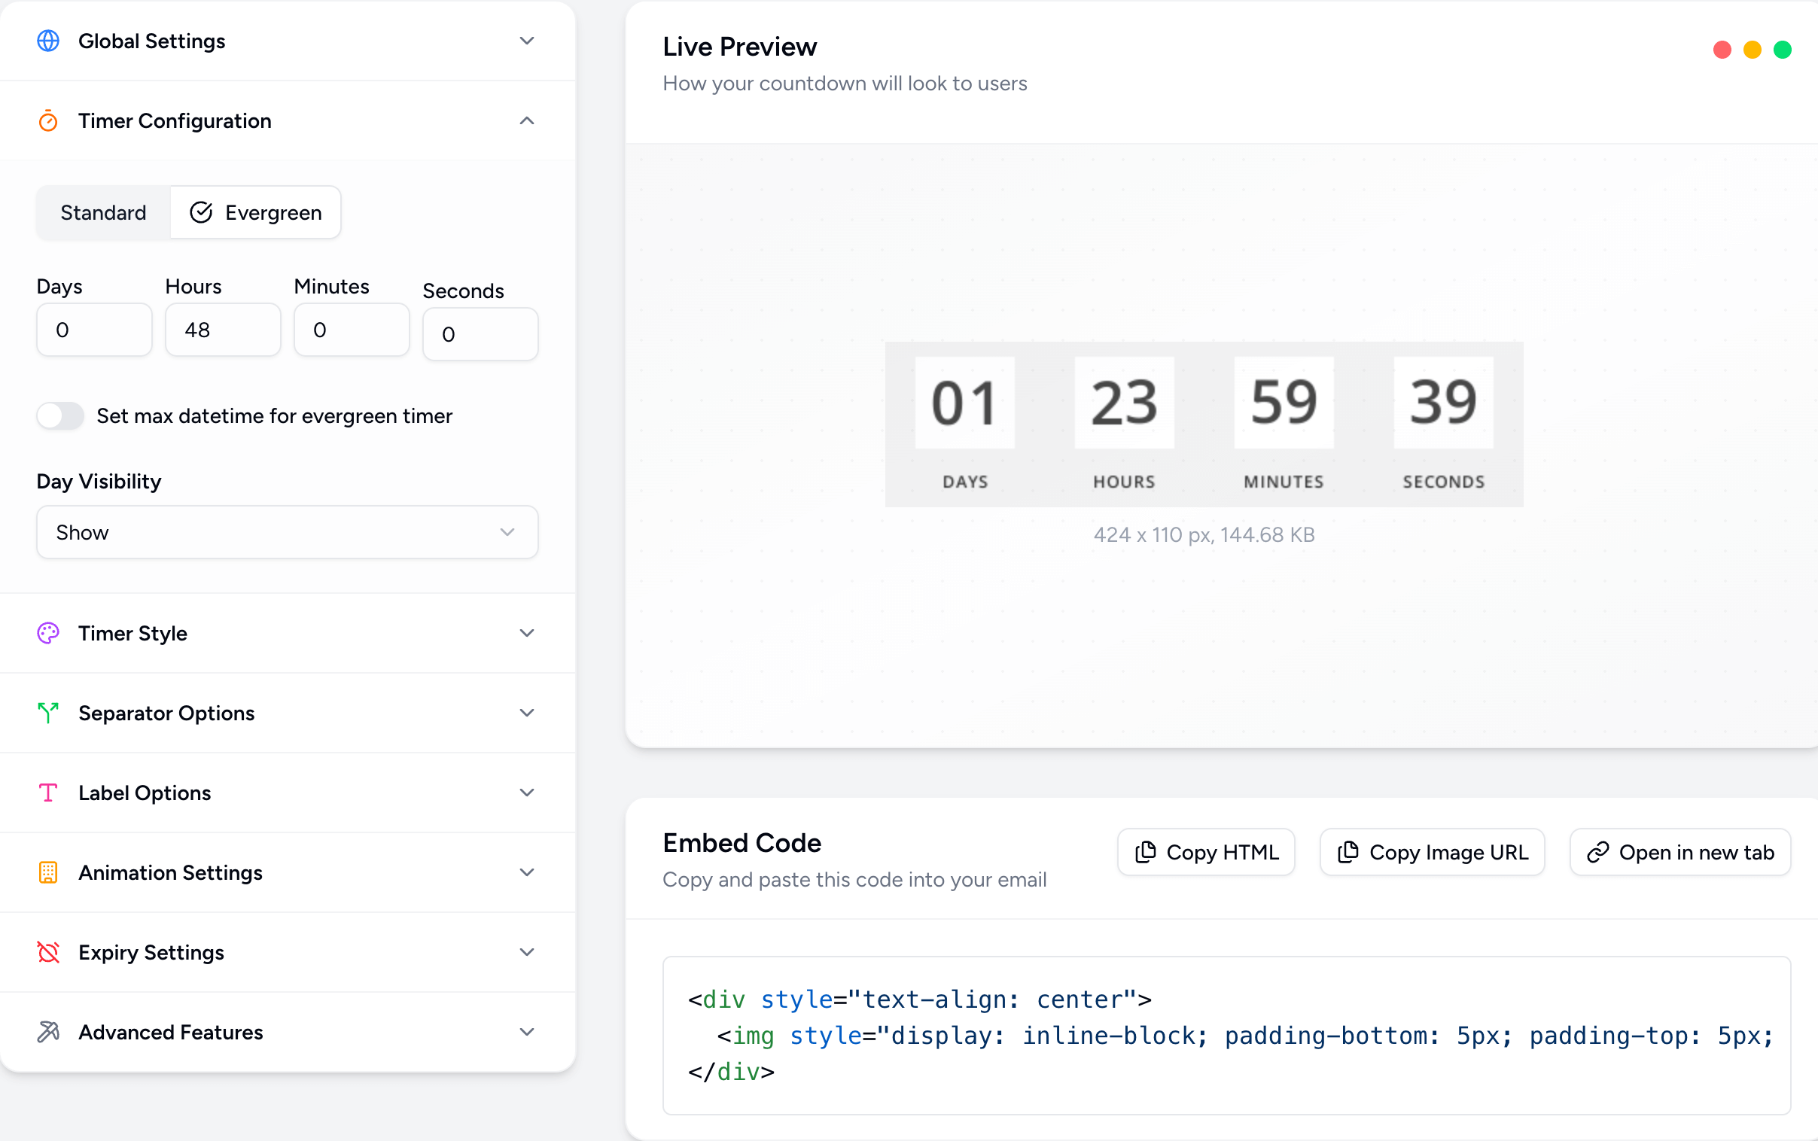The height and width of the screenshot is (1141, 1818).
Task: Click the green traffic light dot
Action: point(1782,49)
